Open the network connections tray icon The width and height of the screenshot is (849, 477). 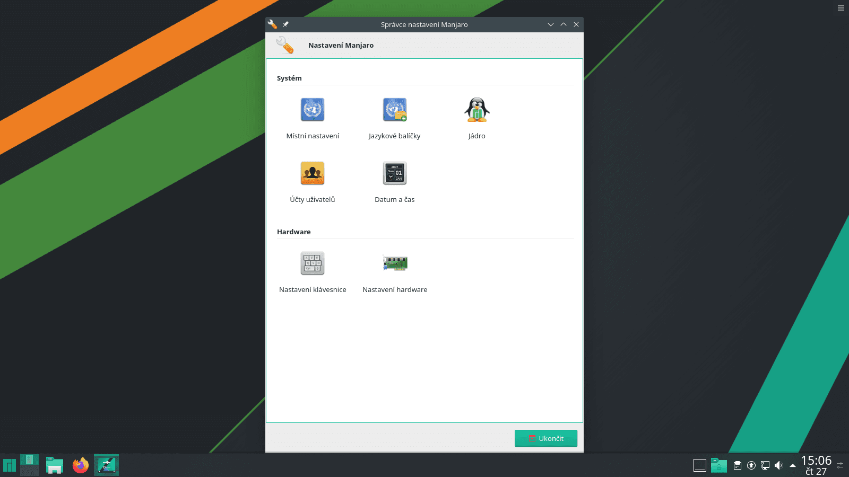tap(765, 465)
